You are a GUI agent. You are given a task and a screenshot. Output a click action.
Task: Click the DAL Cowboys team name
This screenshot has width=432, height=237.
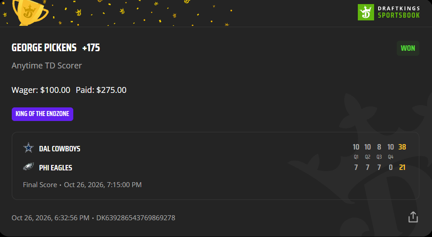point(60,149)
